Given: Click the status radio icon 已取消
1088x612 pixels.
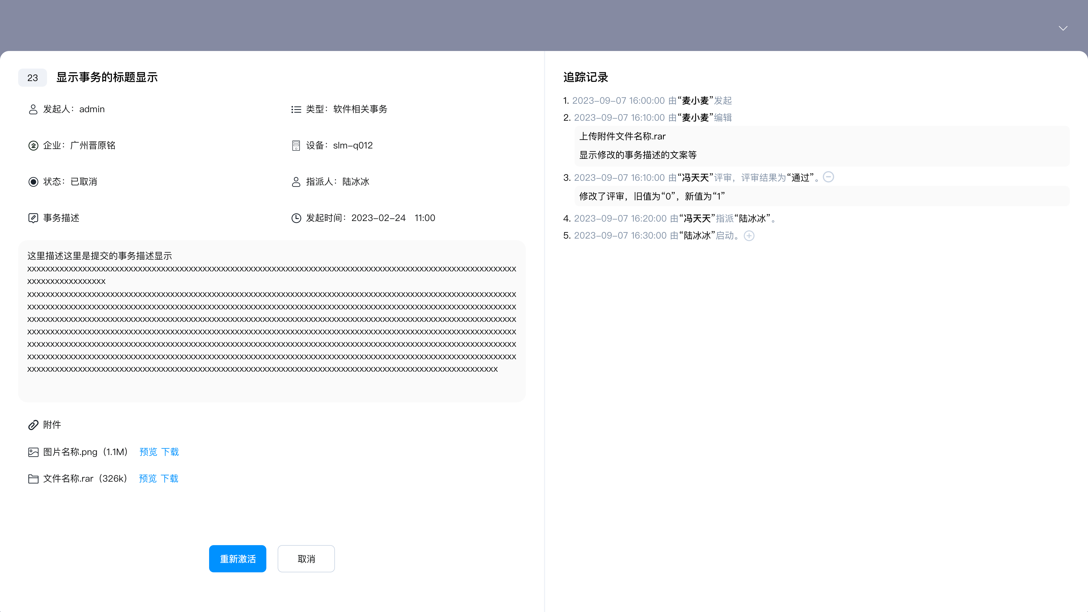Looking at the screenshot, I should tap(33, 182).
